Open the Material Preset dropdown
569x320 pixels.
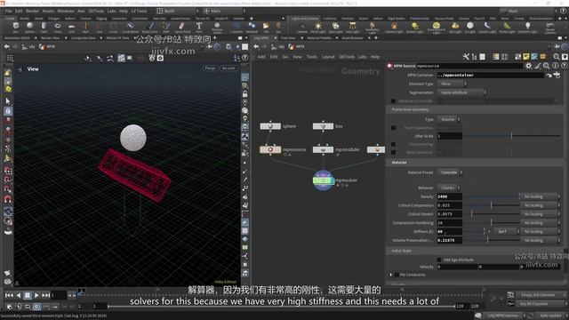point(450,172)
